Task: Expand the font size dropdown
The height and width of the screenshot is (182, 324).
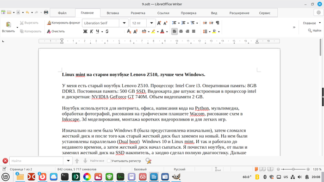Action: 151,23
